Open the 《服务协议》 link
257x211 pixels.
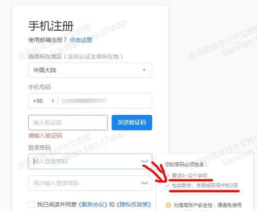(93, 204)
